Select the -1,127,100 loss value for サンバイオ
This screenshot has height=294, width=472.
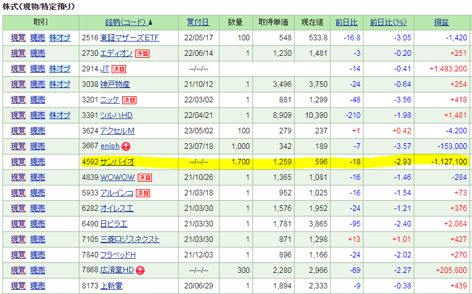tap(449, 162)
